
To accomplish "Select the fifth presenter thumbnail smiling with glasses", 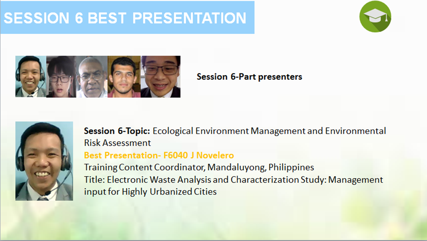I will coord(160,77).
